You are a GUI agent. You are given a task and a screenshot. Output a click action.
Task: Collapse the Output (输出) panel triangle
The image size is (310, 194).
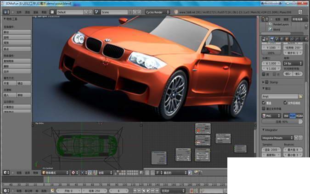point(264,88)
